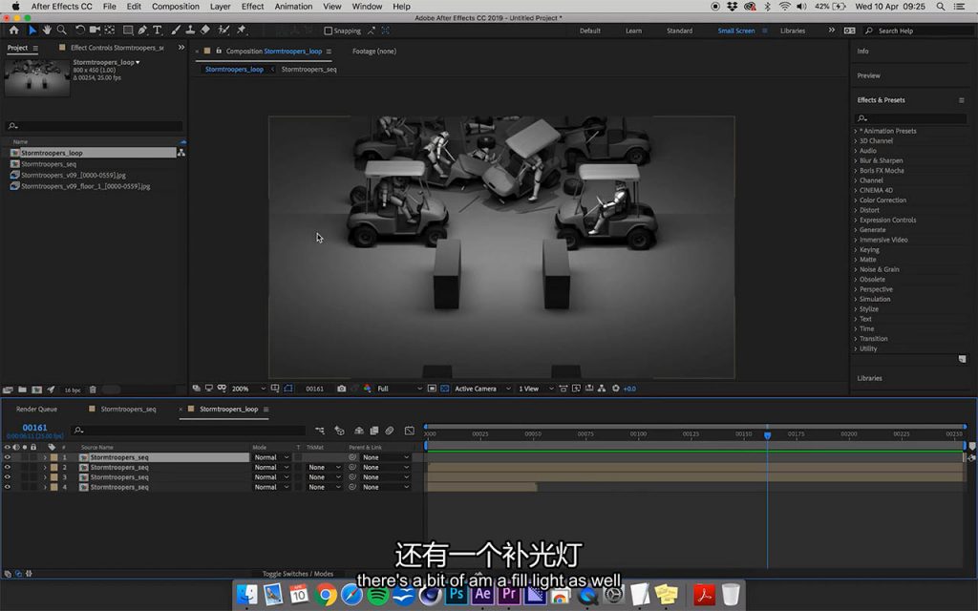This screenshot has height=611, width=978.
Task: Hide layer 2 Stormtroopers_seq with eye toggle
Action: pos(8,467)
